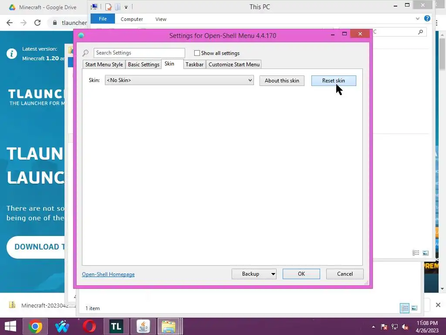This screenshot has height=335, width=446.
Task: Go back in the Chrome browser
Action: (10, 23)
